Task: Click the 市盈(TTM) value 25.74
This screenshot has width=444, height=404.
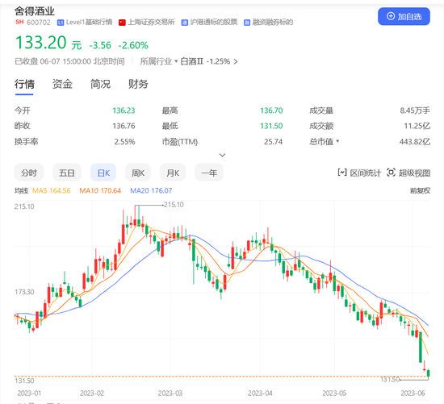Action: [273, 141]
